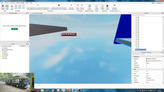Viewport: 164px width, 92px height.
Task: Open the Avatar Importer
Action: click(97, 7)
